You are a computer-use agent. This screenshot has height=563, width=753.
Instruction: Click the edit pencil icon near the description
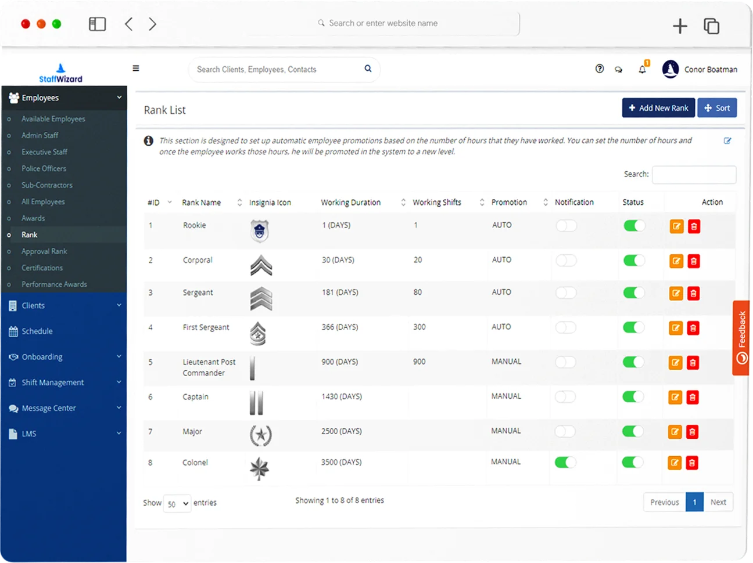[727, 140]
